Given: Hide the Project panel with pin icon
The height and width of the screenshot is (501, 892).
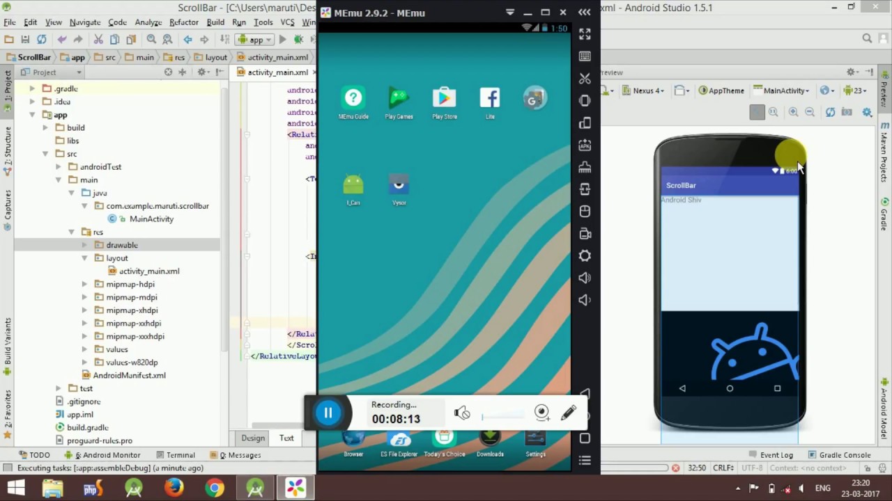Looking at the screenshot, I should click(219, 72).
